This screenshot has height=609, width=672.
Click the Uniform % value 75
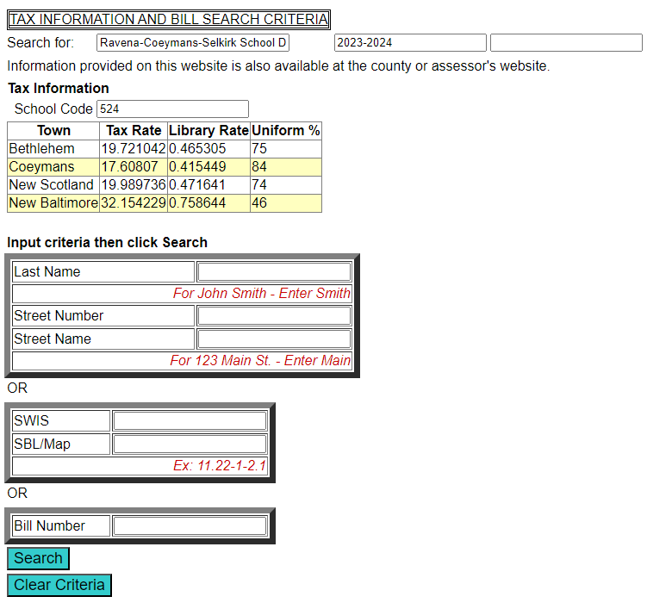[x=286, y=149]
